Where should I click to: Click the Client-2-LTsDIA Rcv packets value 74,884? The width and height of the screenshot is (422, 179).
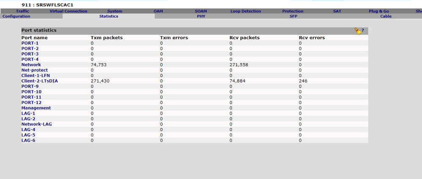pyautogui.click(x=237, y=81)
